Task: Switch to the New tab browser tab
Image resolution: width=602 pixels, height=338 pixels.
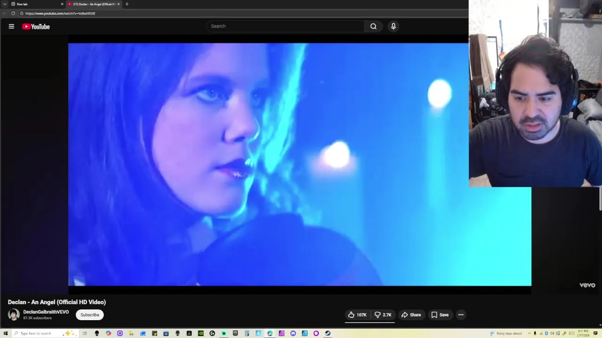Action: click(37, 4)
